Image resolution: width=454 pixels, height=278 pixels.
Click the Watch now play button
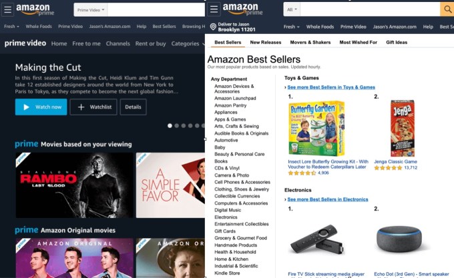pos(41,107)
